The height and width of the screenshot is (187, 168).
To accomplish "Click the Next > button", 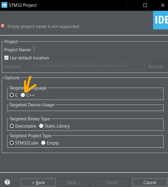I will point(74,182).
